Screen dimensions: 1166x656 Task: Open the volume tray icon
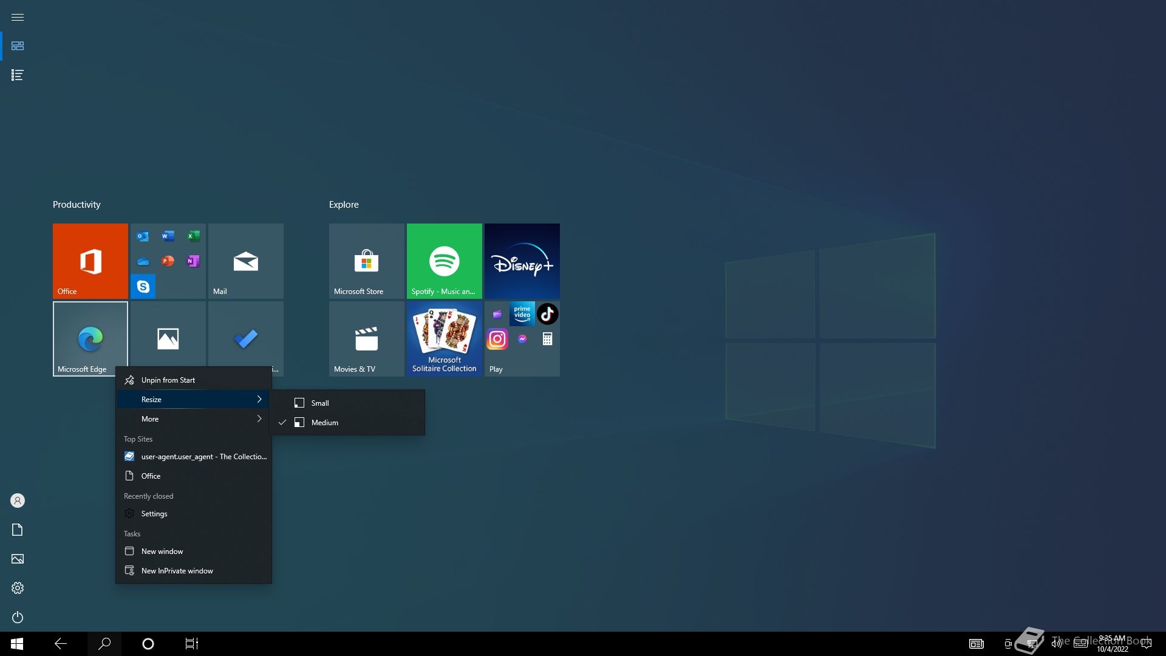1057,644
